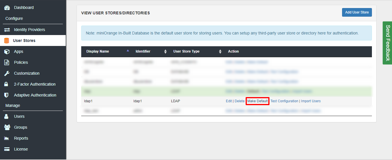The height and width of the screenshot is (160, 392).
Task: Sort by User Store Type arrows
Action: (x=220, y=52)
